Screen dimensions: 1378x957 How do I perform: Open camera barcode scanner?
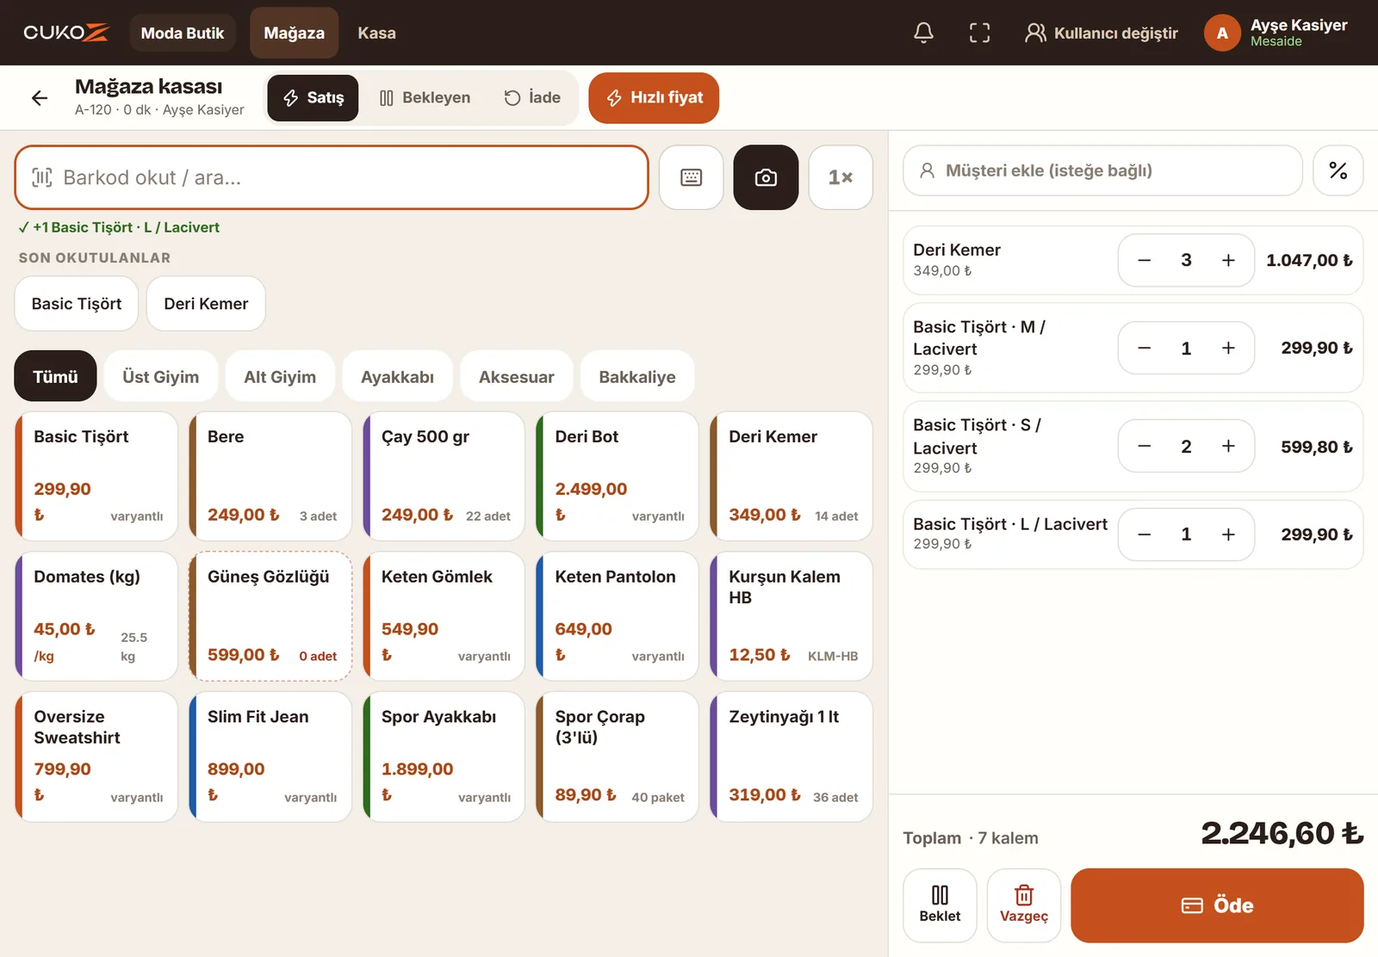click(x=766, y=177)
